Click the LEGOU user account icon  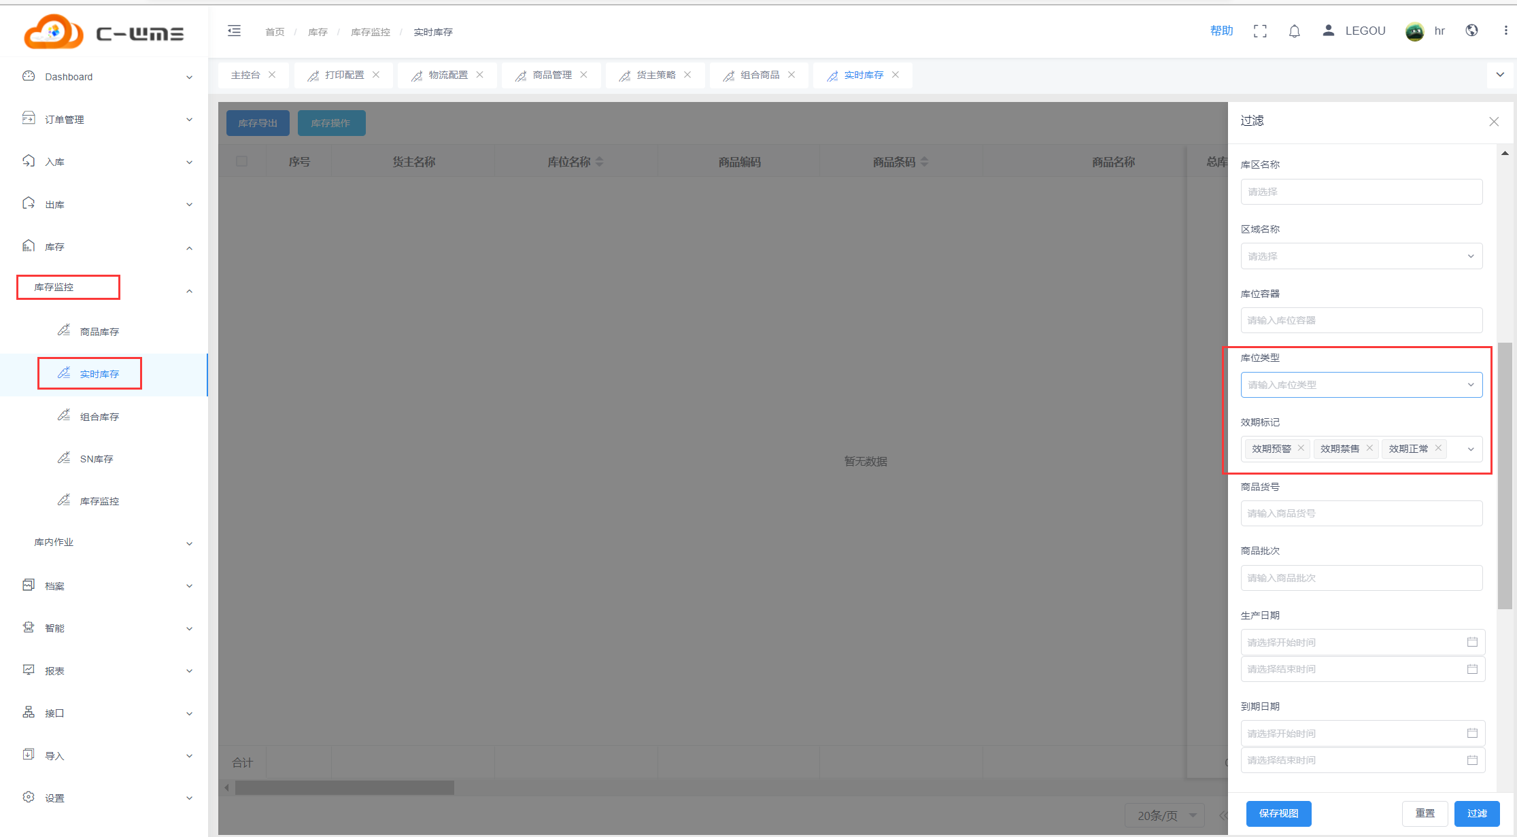click(1328, 31)
